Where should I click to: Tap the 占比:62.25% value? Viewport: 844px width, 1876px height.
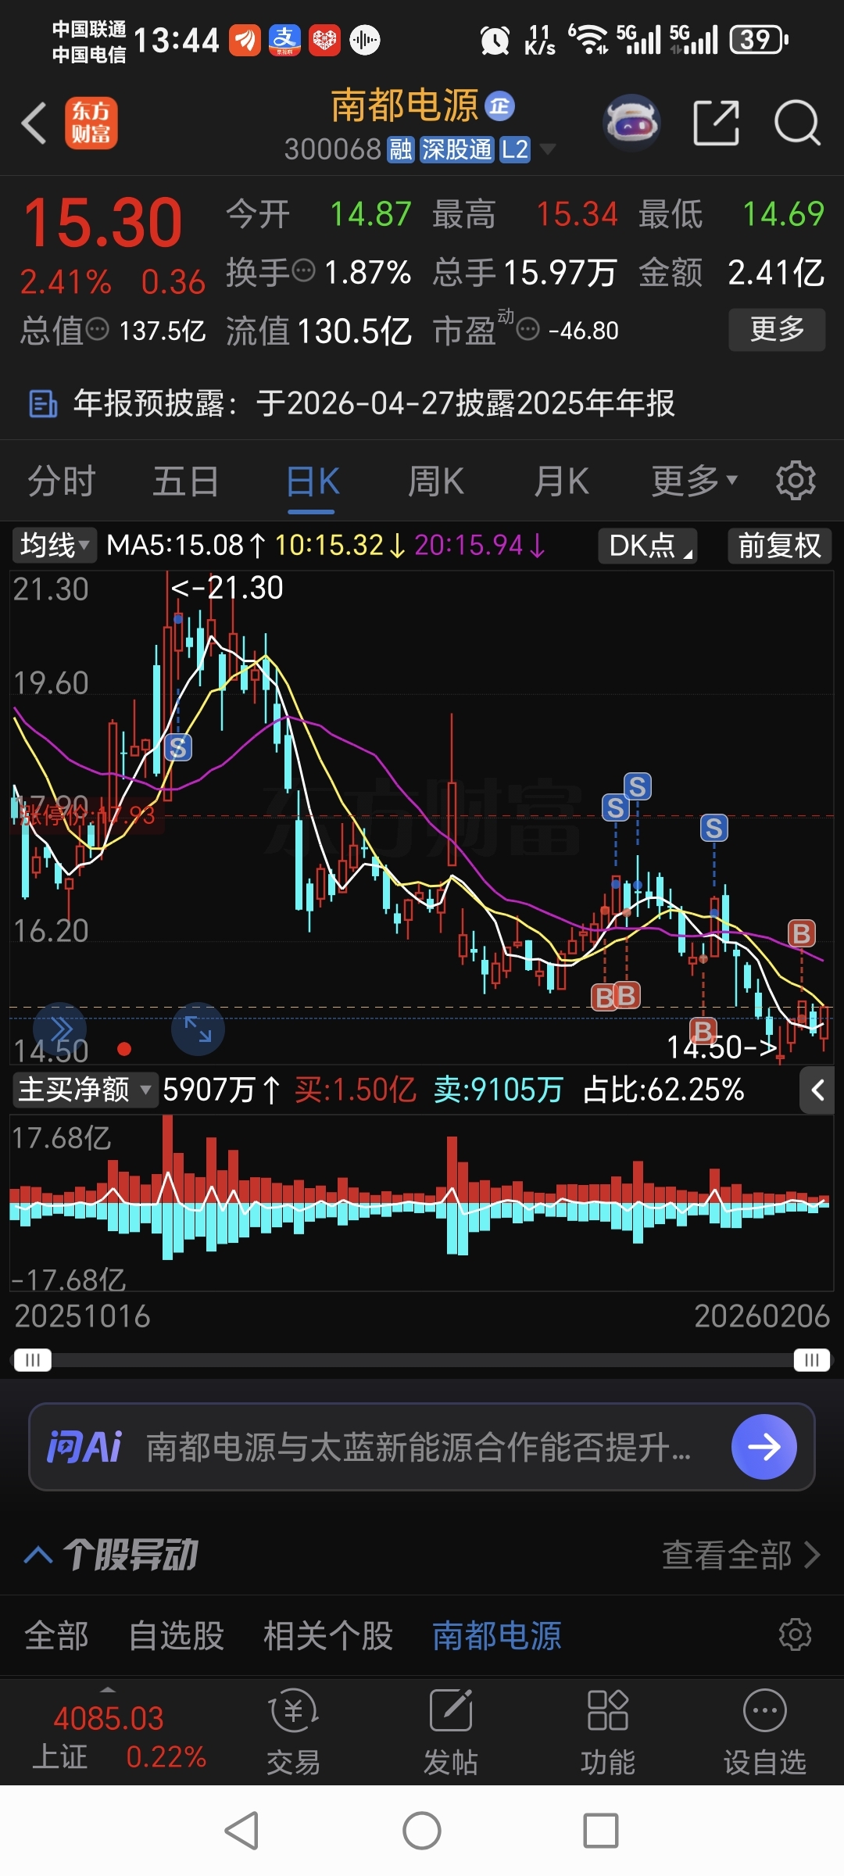(x=663, y=1090)
